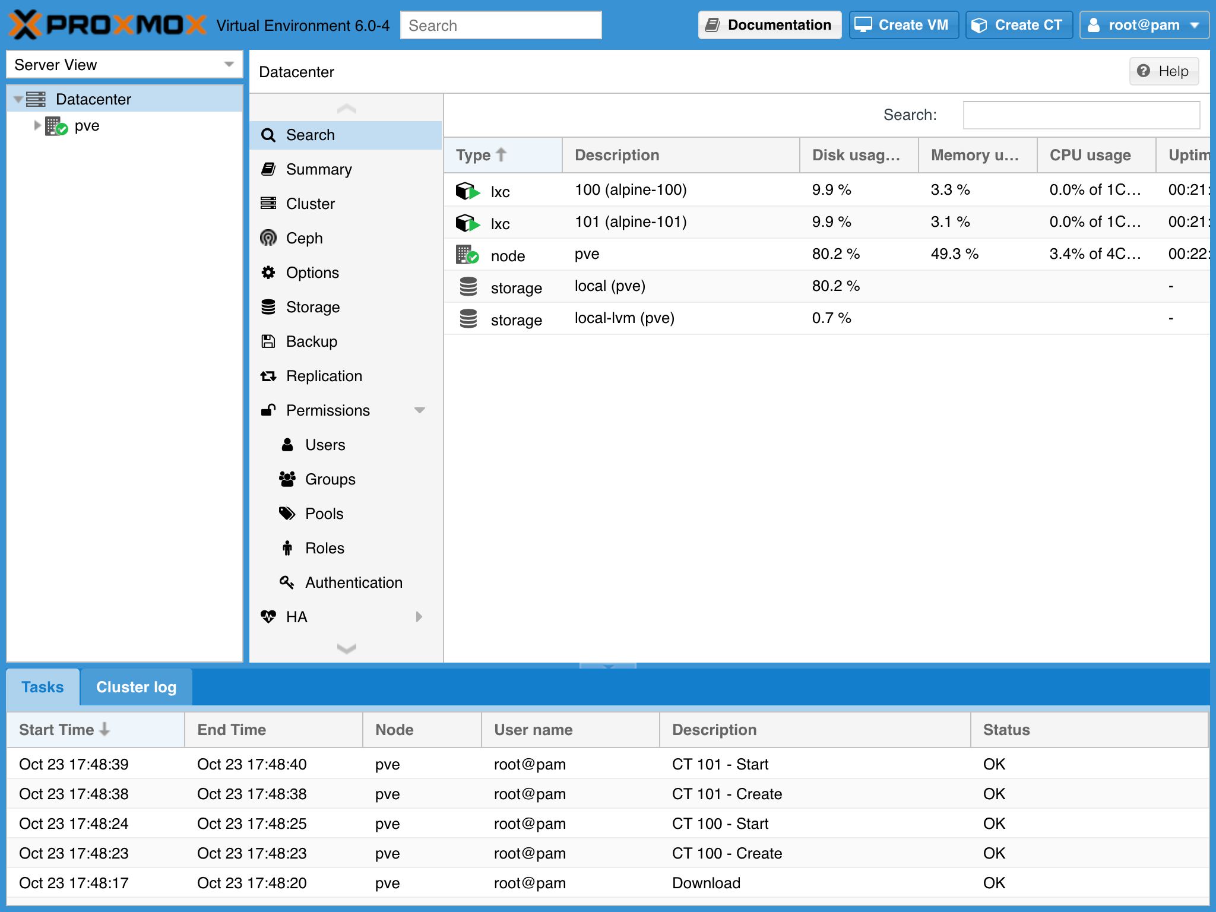Screen dimensions: 1216x912
Task: Select the Roles icon
Action: [287, 547]
